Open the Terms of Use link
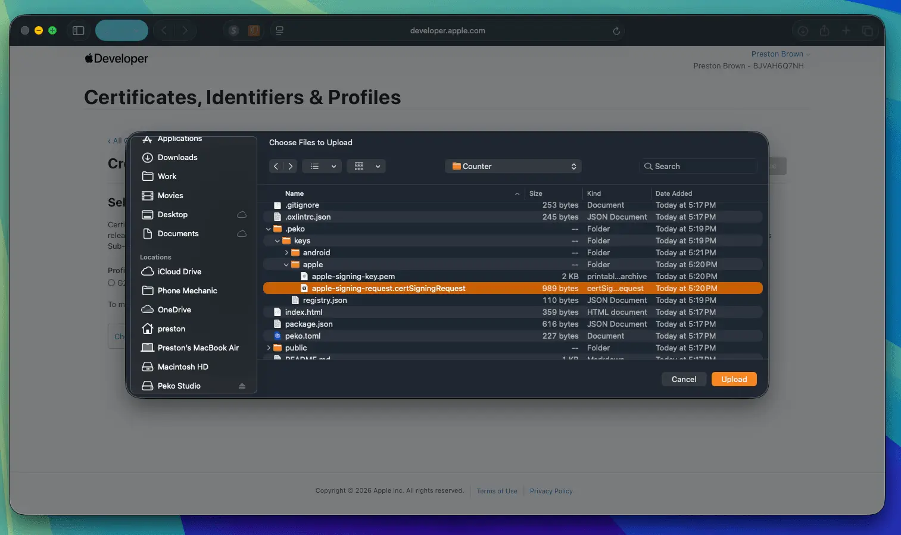 pyautogui.click(x=497, y=492)
